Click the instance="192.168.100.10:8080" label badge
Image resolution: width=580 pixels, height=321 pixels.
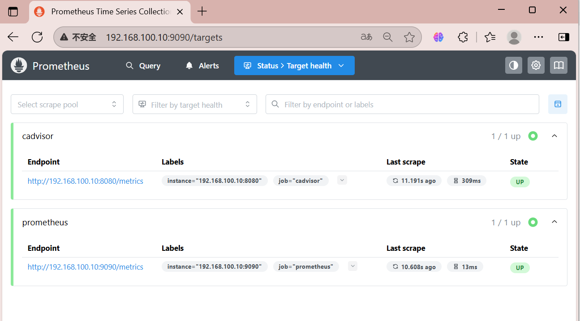tap(215, 181)
